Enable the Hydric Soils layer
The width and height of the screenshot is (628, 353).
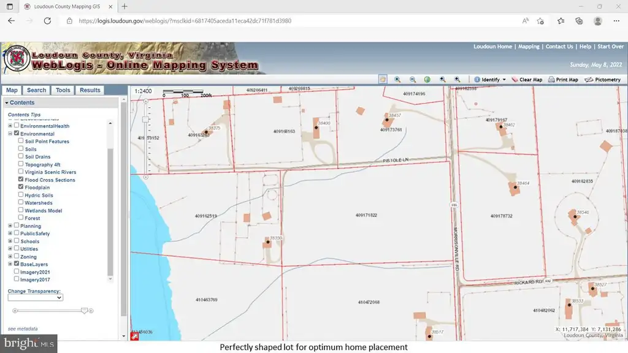pyautogui.click(x=21, y=194)
